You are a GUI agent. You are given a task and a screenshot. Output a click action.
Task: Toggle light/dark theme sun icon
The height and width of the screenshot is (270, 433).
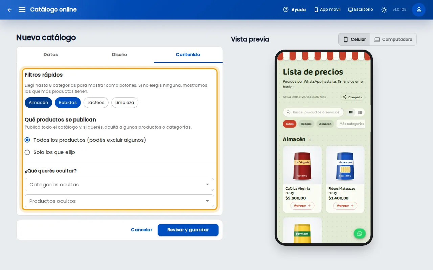tap(384, 10)
